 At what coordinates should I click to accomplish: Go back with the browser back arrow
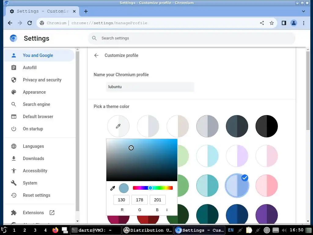(10, 23)
